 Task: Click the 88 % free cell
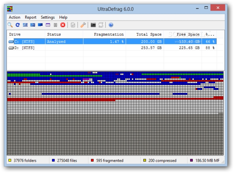210,48
